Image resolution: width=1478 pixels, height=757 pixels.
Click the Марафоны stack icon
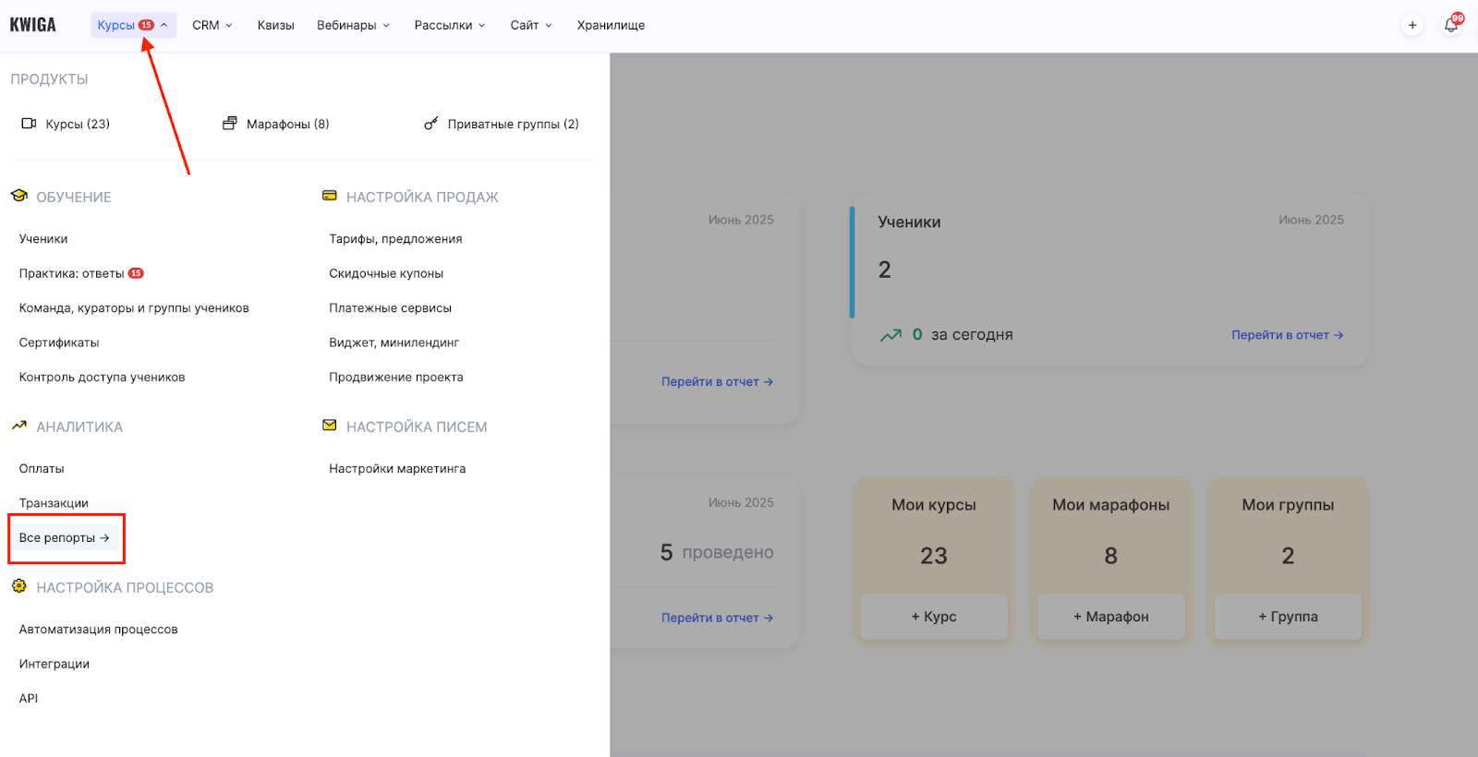pos(230,124)
